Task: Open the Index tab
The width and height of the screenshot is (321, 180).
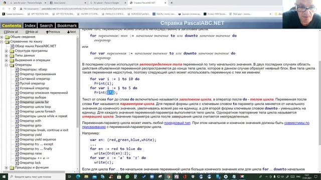Action: 30,25
